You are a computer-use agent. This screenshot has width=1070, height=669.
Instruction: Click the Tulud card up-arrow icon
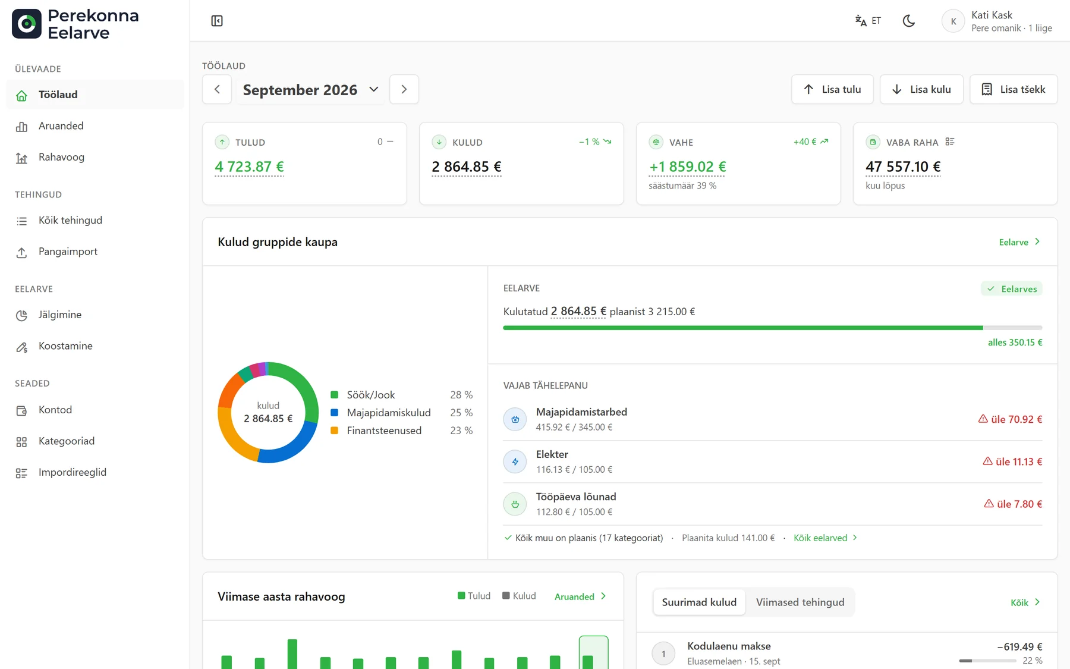(x=222, y=142)
